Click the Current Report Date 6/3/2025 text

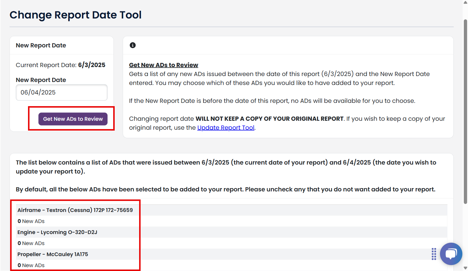tap(60, 65)
